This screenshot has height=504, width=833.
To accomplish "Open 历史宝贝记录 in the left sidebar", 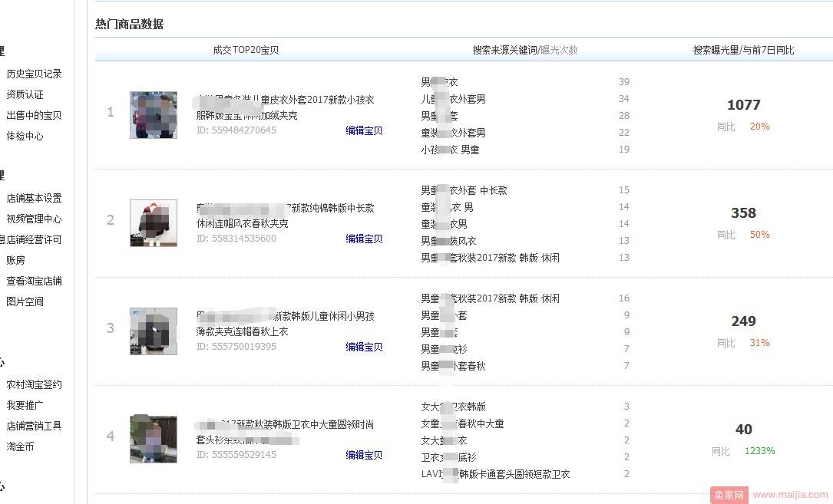I will (35, 73).
